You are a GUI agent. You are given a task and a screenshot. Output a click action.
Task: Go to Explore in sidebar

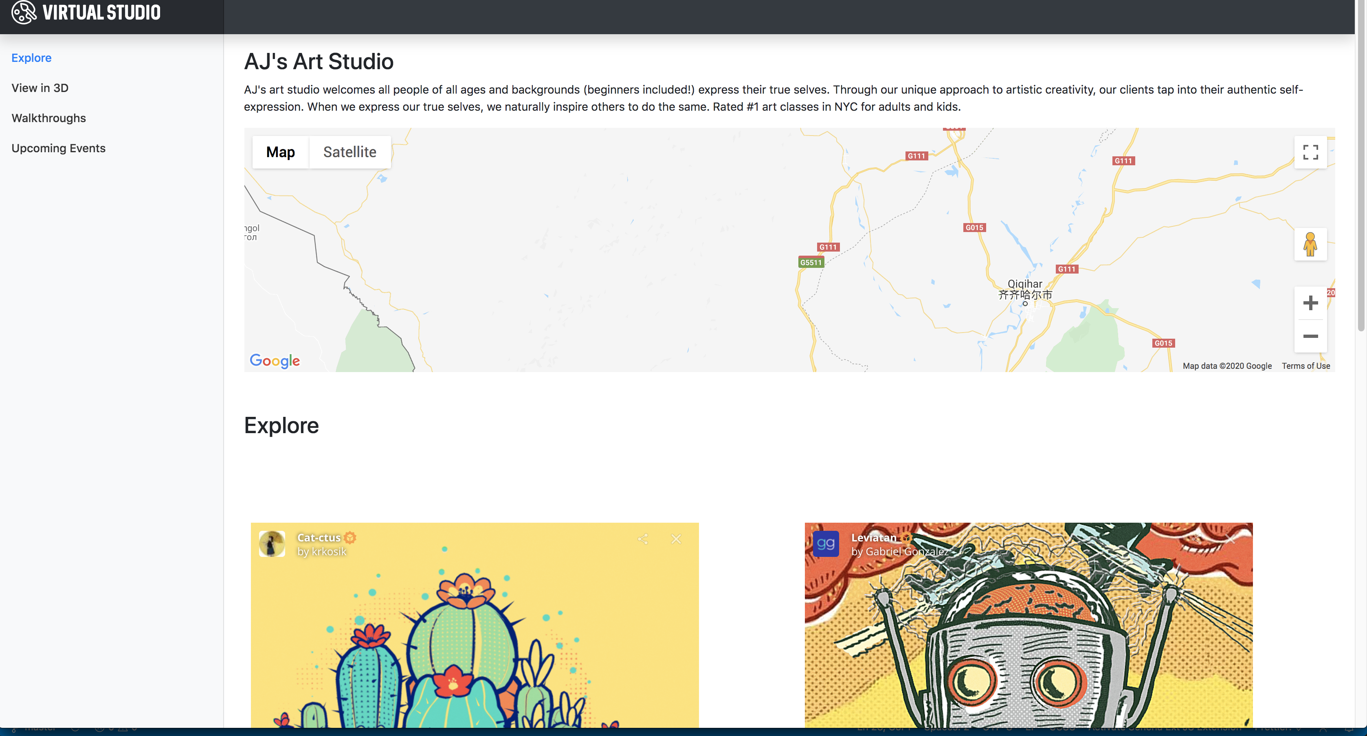click(x=31, y=58)
